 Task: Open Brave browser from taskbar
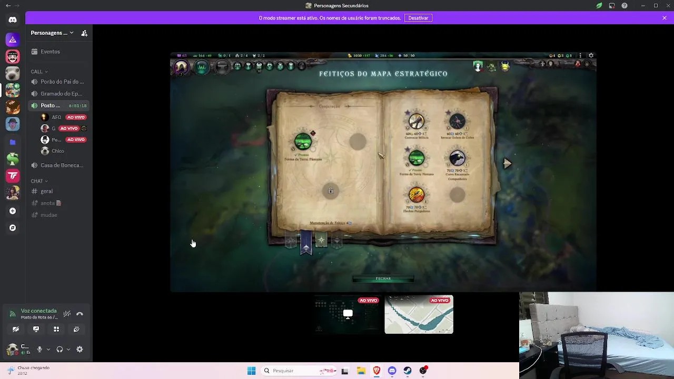coord(376,371)
